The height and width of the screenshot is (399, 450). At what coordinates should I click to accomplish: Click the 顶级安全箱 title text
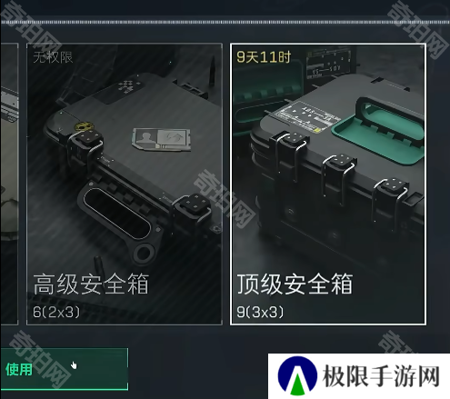[x=295, y=284]
